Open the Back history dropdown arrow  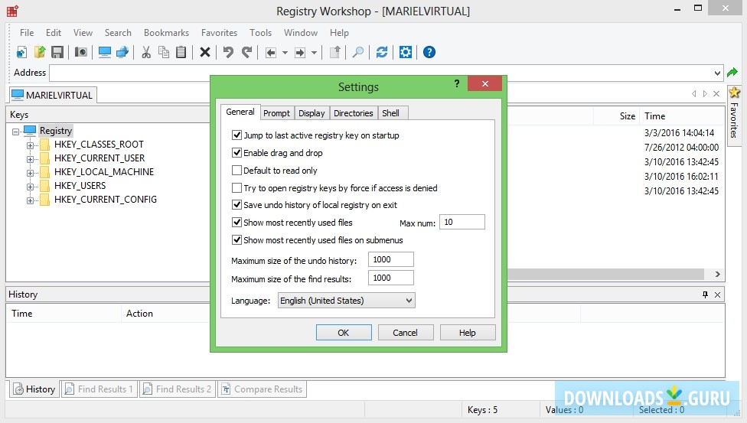(285, 53)
